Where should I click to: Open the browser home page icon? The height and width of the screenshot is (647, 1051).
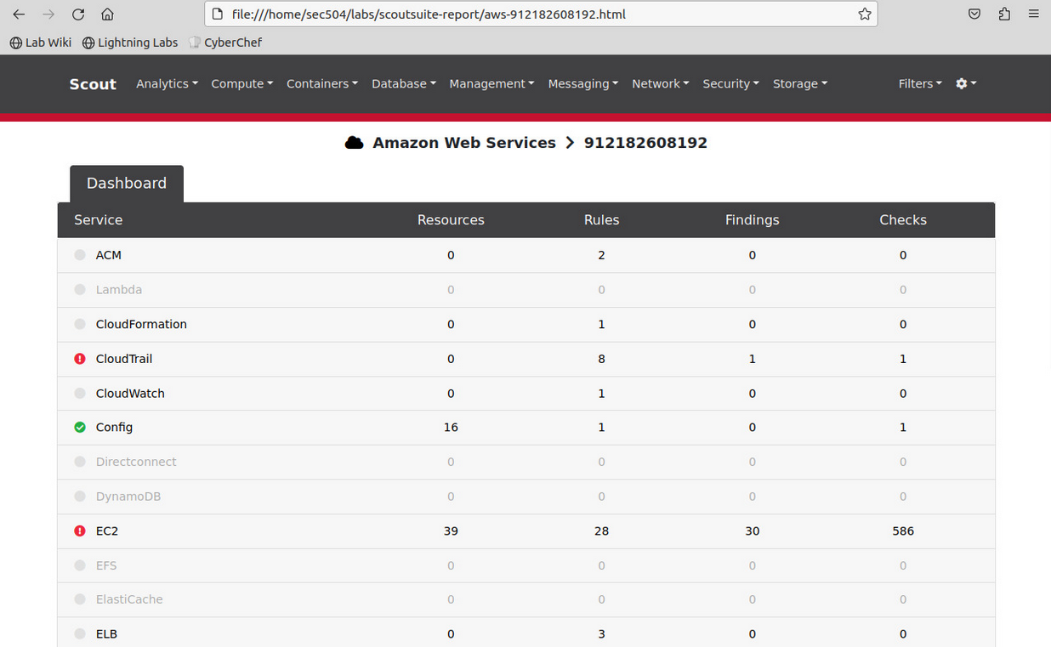(x=107, y=14)
